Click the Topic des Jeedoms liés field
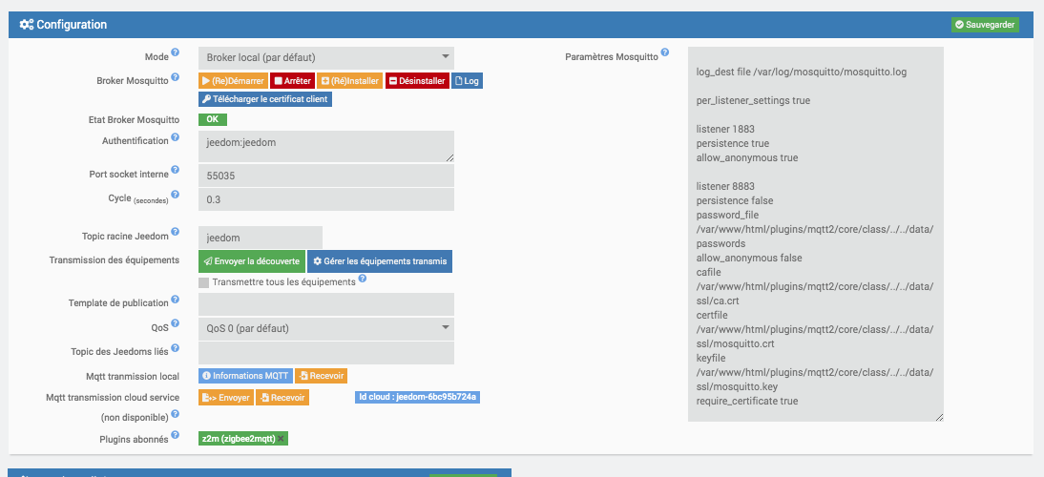This screenshot has width=1044, height=477. [x=326, y=353]
